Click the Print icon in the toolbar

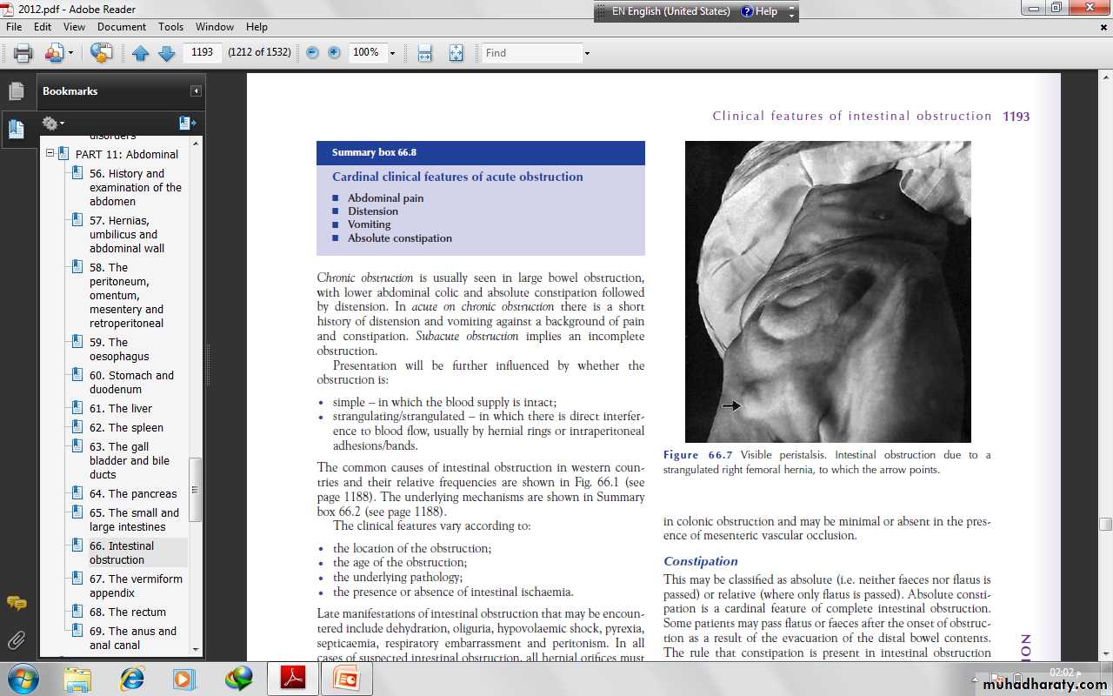23,53
